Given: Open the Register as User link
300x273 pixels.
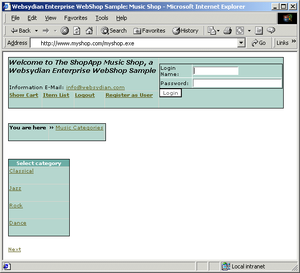Looking at the screenshot, I should point(129,95).
